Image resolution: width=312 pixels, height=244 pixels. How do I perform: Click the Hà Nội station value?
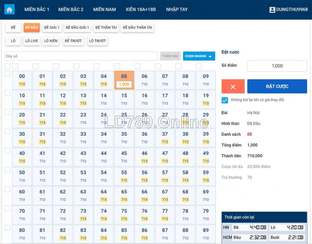pos(253,113)
